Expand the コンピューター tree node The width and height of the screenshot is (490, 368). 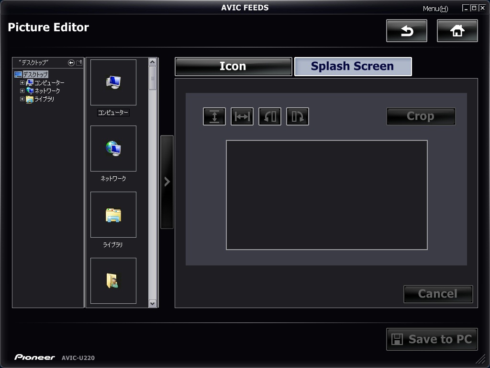22,83
